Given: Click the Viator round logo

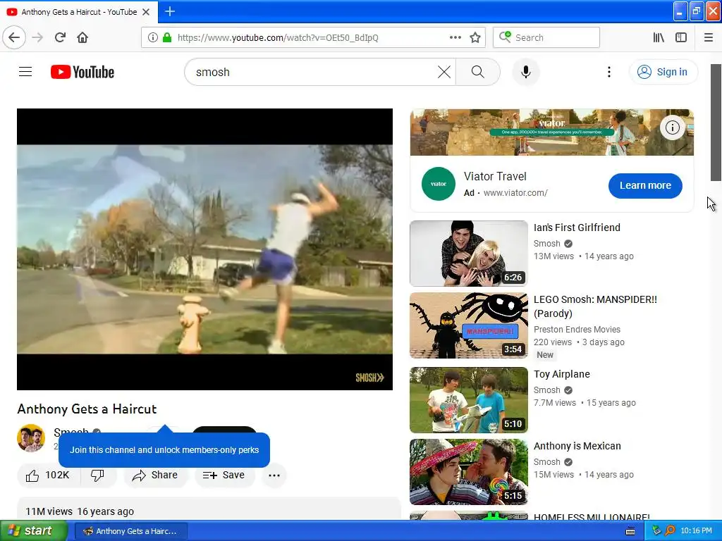Looking at the screenshot, I should click(x=439, y=184).
